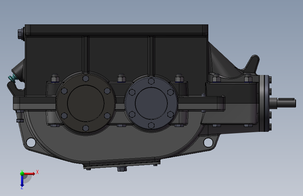
Task: Click the green Y axis ball of the triad
Action: coord(22,173)
